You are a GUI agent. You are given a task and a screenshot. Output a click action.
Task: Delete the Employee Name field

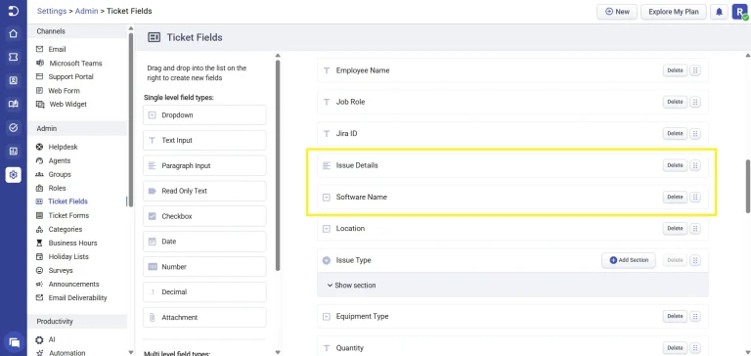click(x=675, y=70)
